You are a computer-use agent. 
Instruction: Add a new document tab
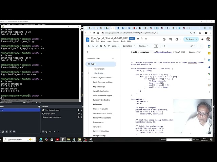(113, 58)
